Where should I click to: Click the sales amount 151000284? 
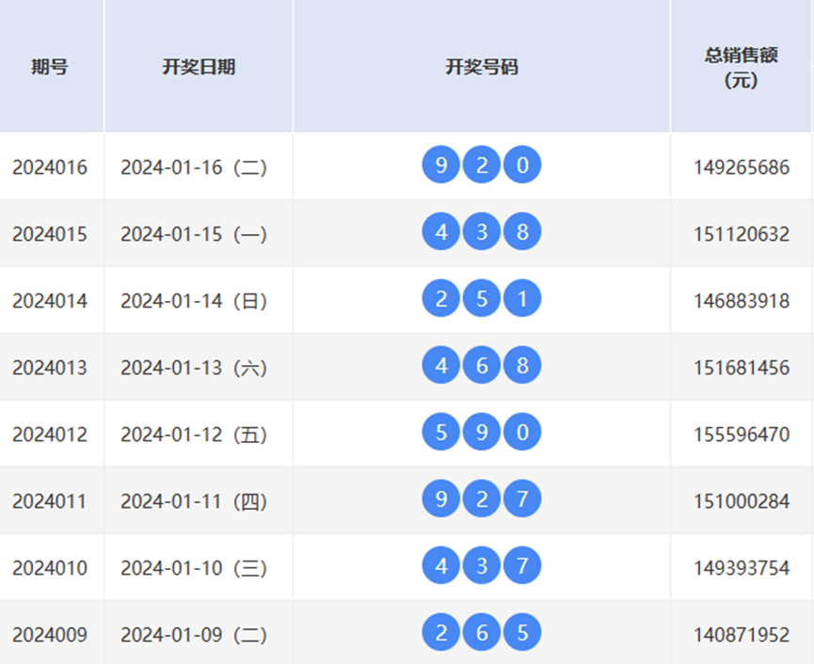(742, 501)
